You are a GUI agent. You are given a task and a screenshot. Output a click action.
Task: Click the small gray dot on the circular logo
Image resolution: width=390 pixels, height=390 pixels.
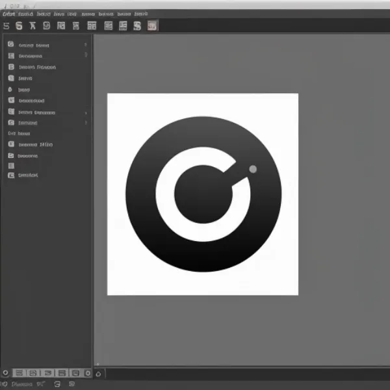click(253, 169)
